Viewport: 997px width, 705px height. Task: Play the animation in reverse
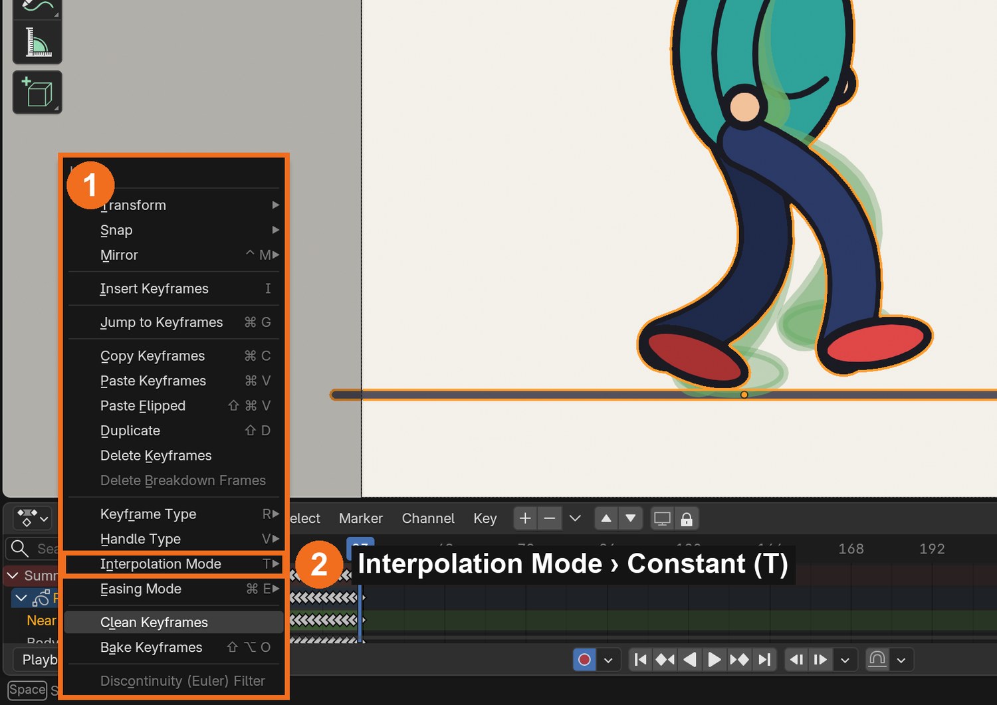coord(690,659)
